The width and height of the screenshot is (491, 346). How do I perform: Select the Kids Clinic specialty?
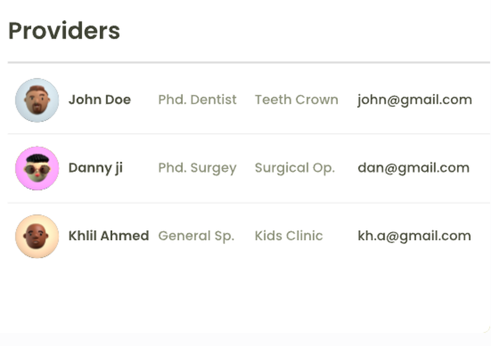[x=289, y=236]
